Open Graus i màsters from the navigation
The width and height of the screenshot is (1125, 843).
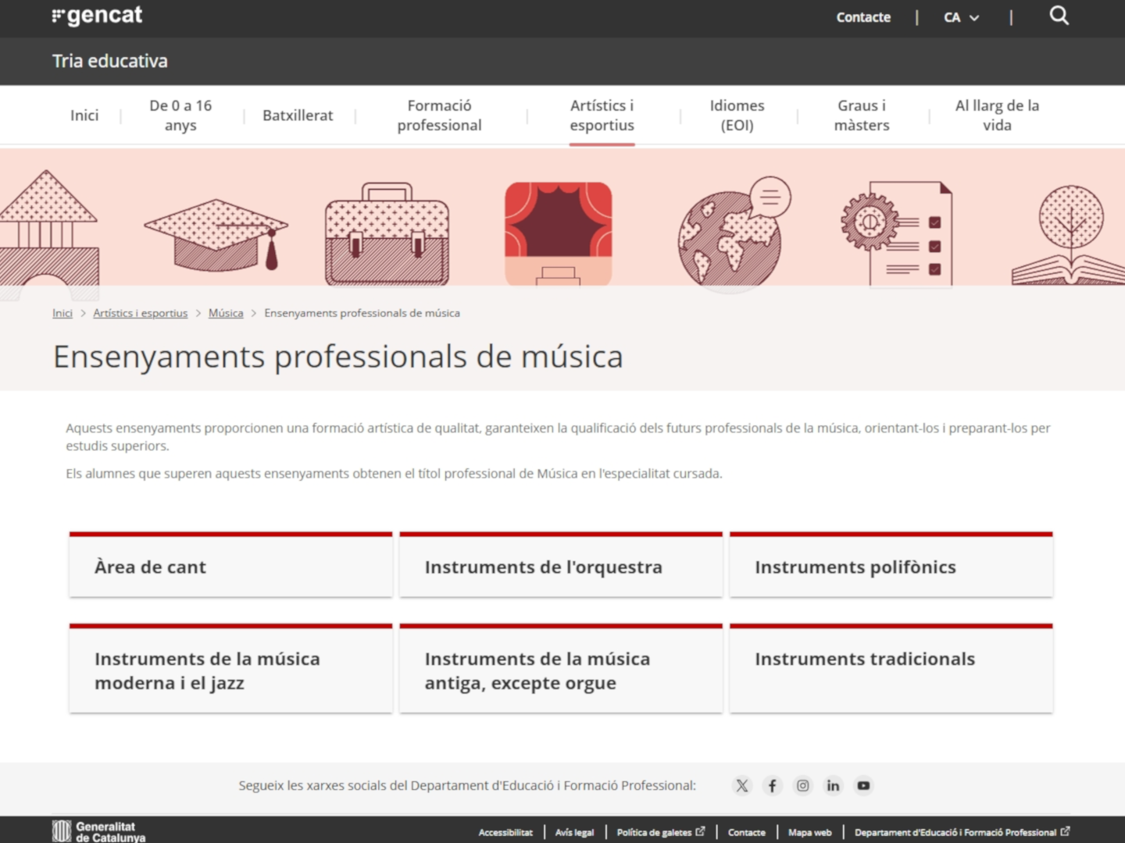point(861,115)
